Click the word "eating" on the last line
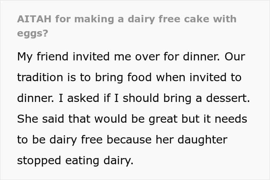270x180 pixels. click(84, 161)
